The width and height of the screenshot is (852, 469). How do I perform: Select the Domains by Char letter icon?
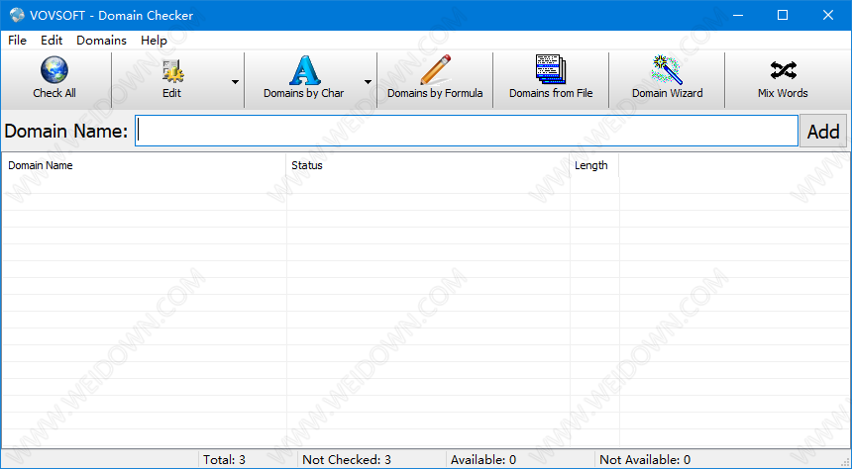pyautogui.click(x=304, y=70)
